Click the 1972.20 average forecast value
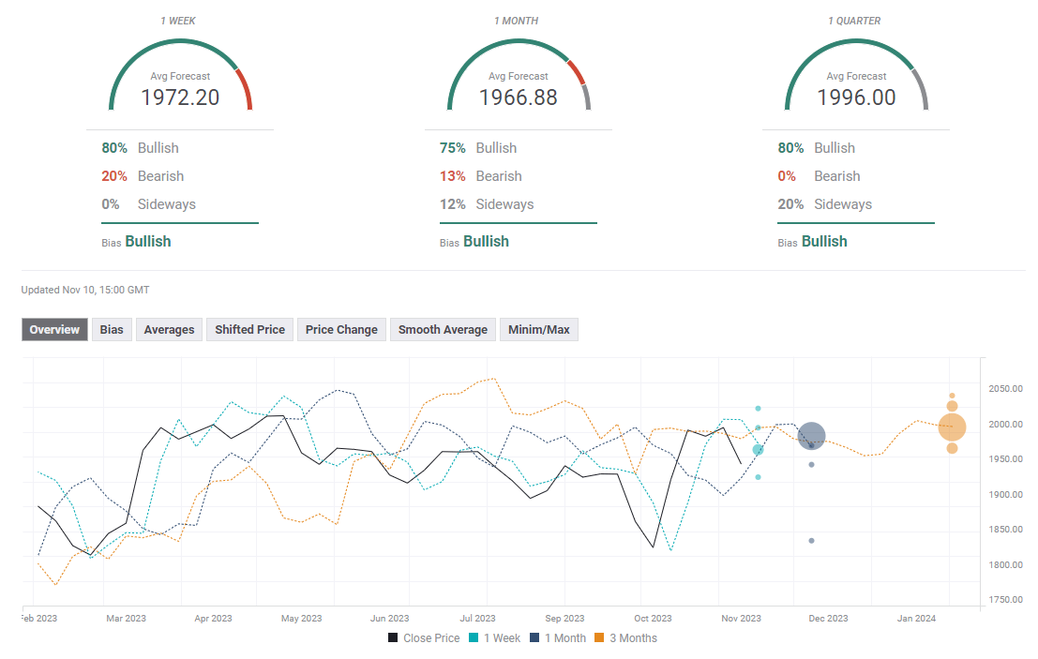Image resolution: width=1038 pixels, height=659 pixels. pos(180,97)
